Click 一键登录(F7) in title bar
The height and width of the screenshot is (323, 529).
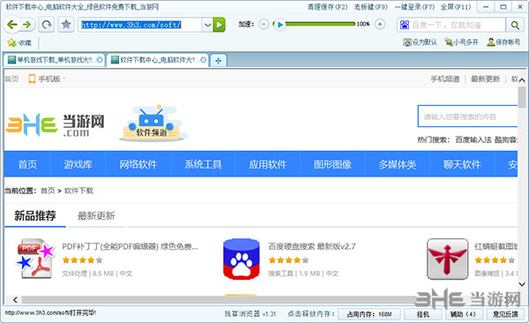coord(414,7)
